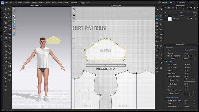
Task: Open the 3D Garment menu
Action: [x=18, y=3]
